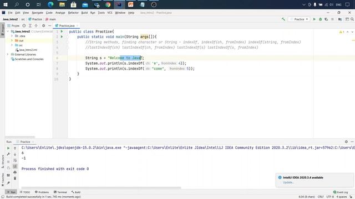Open Run panel settings gear
The width and height of the screenshot is (355, 199).
346,142
